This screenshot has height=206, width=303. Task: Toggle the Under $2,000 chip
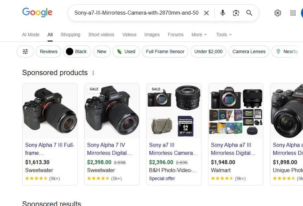click(208, 51)
